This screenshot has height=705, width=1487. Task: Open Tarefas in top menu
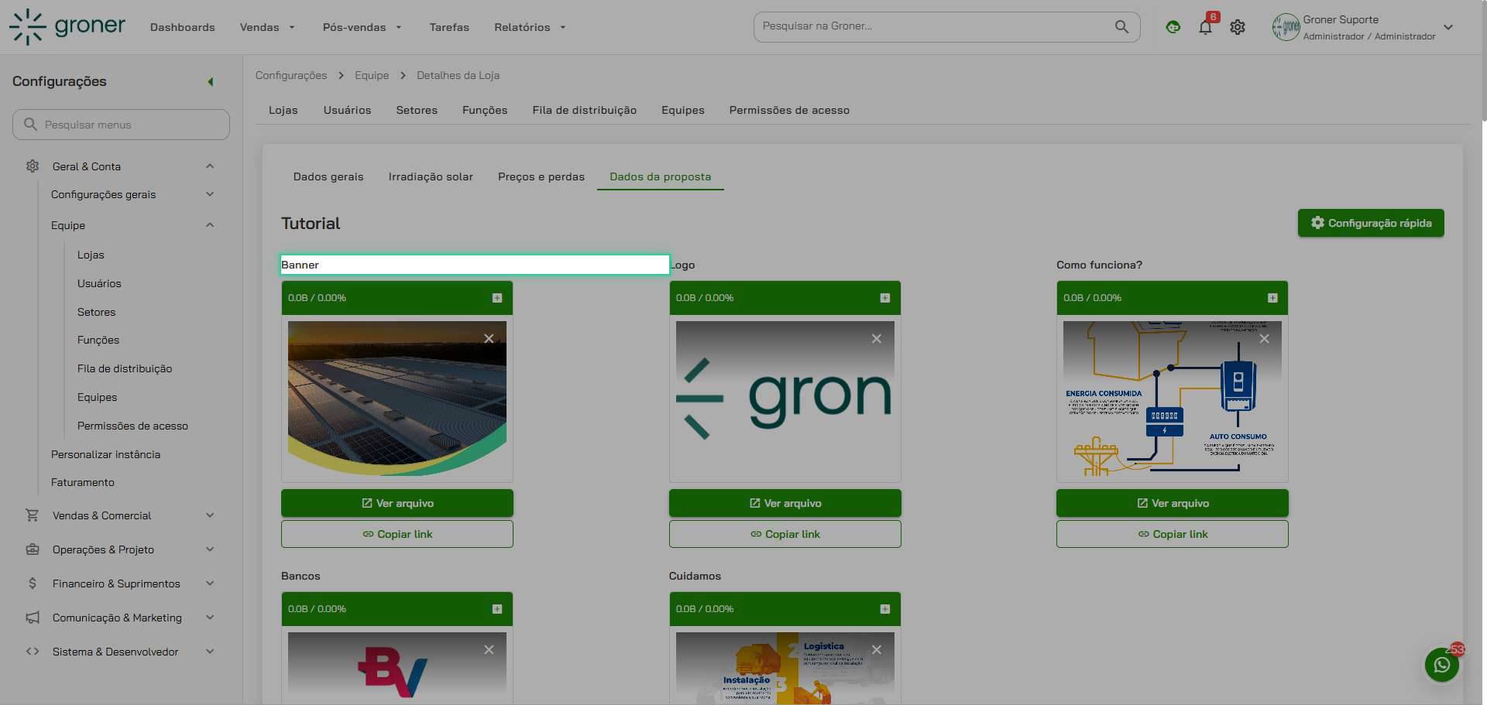449,27
